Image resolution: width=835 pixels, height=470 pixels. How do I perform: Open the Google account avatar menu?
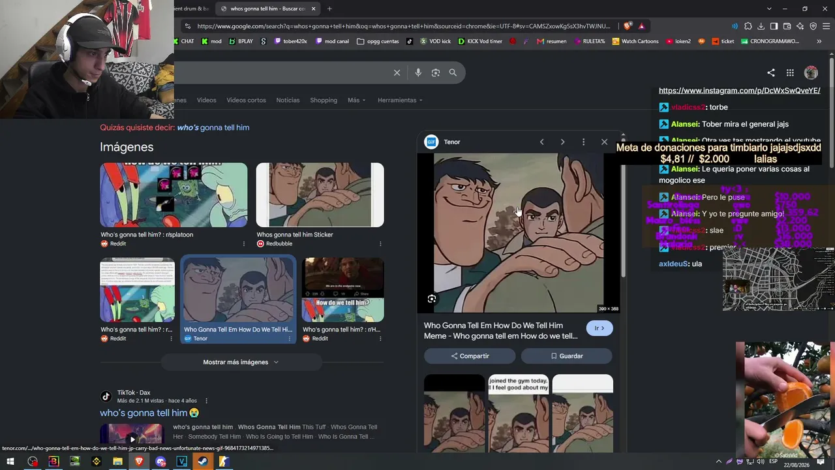pos(811,72)
